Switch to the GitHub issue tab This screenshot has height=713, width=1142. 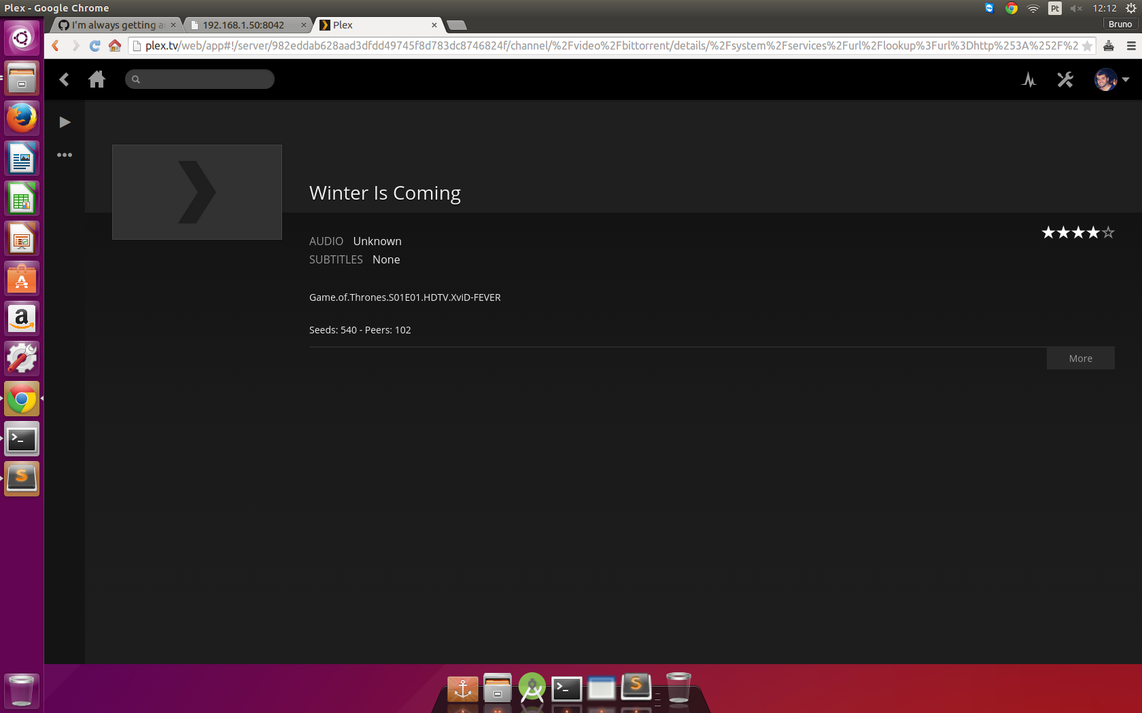116,25
